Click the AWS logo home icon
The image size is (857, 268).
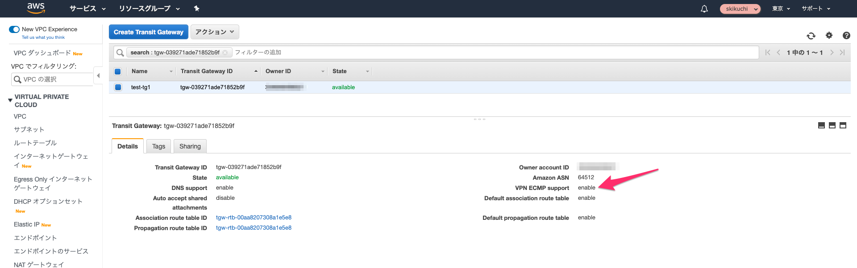click(36, 8)
